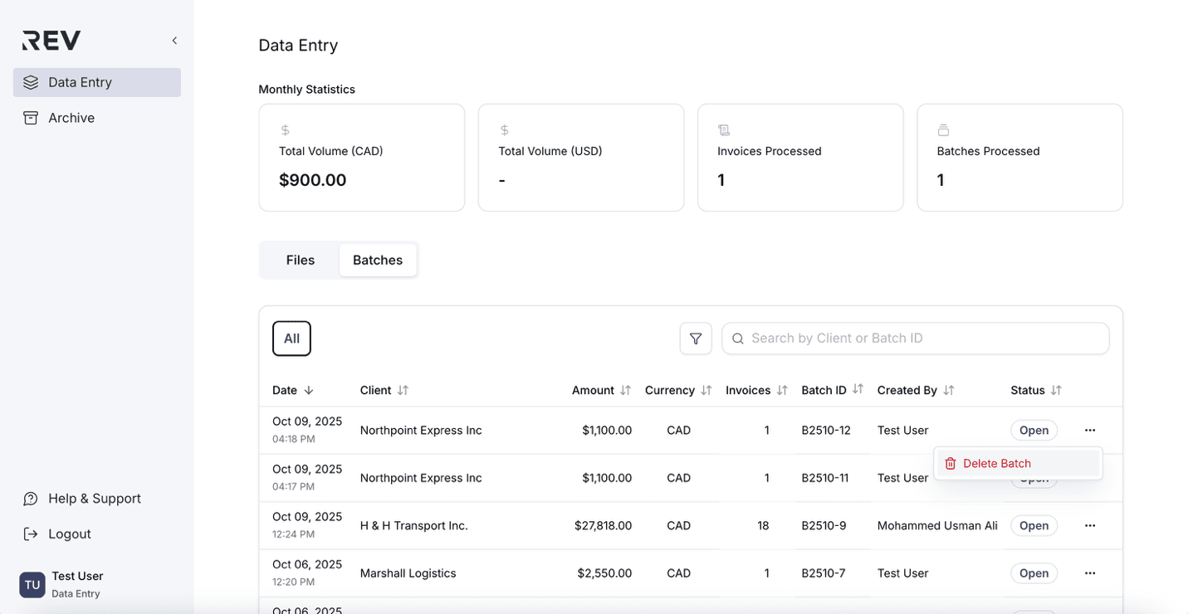
Task: Sort by the Client column
Action: [403, 390]
